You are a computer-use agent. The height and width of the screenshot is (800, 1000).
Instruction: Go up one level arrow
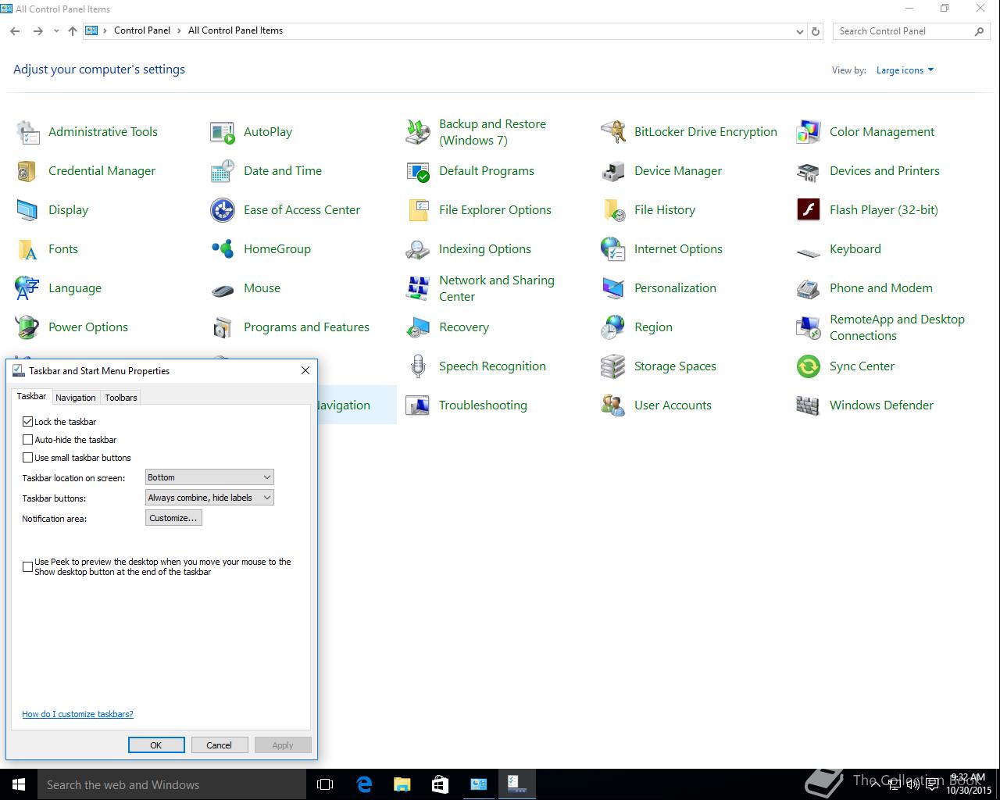[x=73, y=31]
